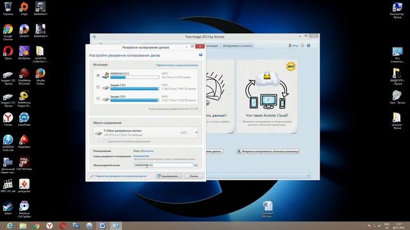410x230 pixels.
Task: Open PokerStars desktop icon
Action: (24, 142)
